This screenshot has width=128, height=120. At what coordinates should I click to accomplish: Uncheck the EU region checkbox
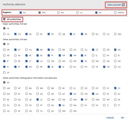(x=21, y=12)
